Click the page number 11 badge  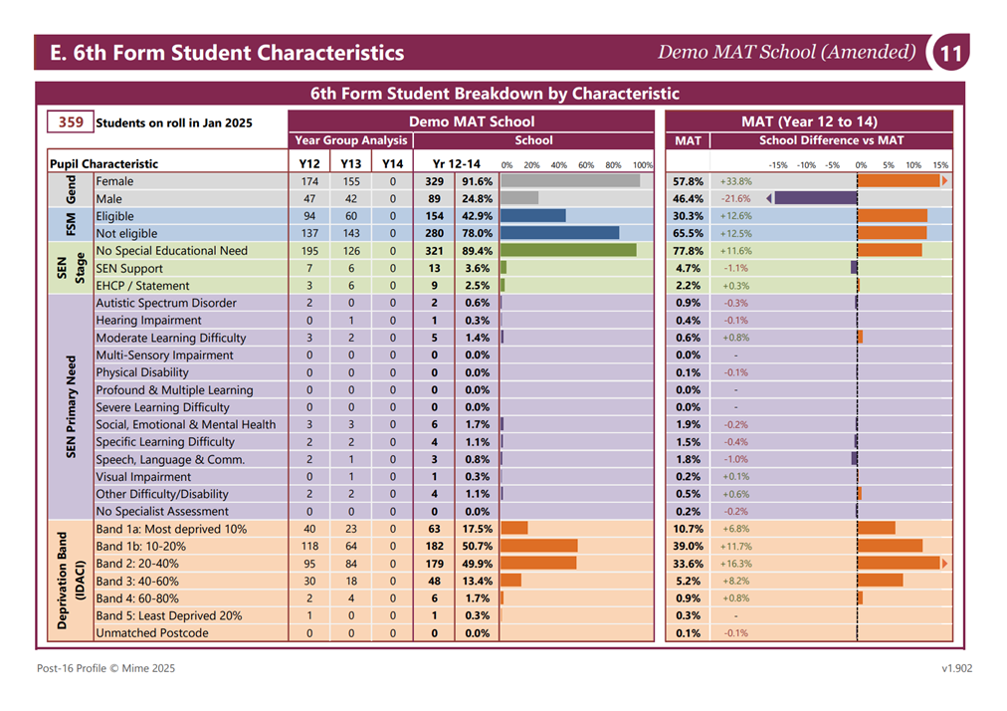tap(951, 52)
